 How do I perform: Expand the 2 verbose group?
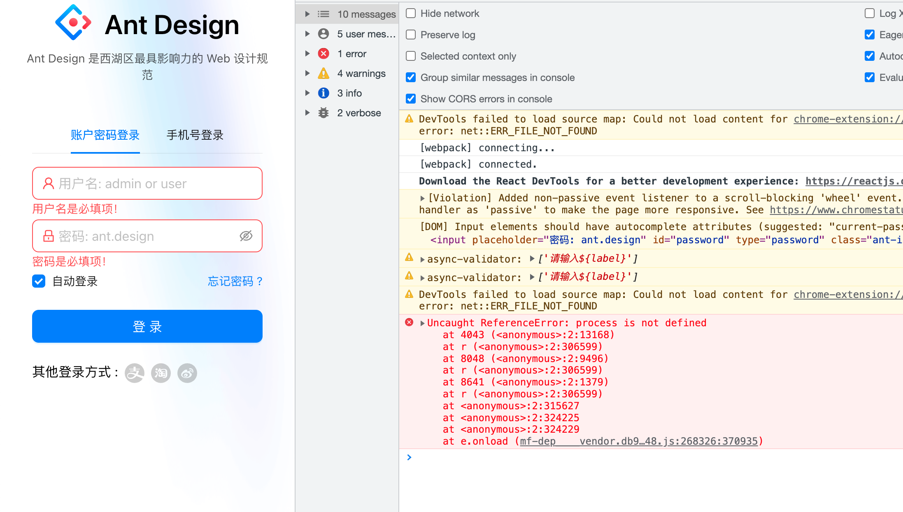(x=307, y=113)
